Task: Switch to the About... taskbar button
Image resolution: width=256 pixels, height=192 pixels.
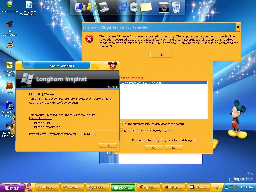Action: pos(123,187)
